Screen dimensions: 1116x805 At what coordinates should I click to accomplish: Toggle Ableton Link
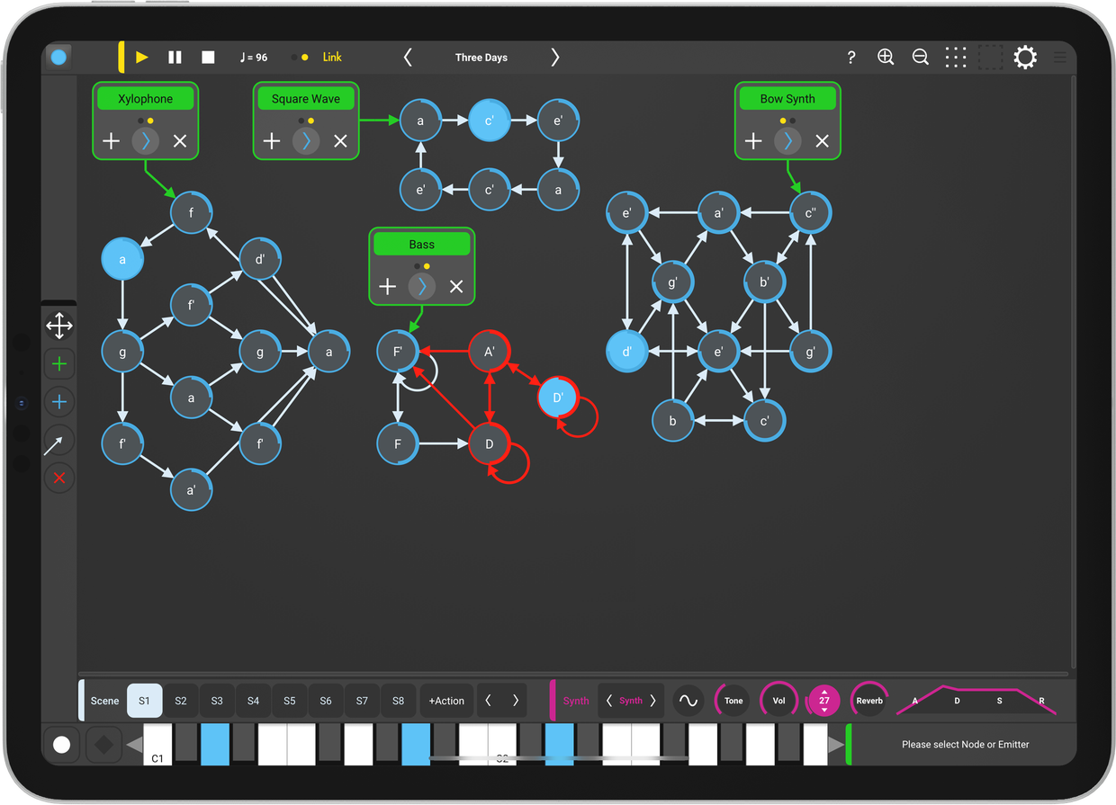point(332,58)
